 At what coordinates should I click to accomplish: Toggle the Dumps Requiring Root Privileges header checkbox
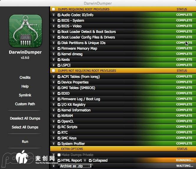pos(53,9)
